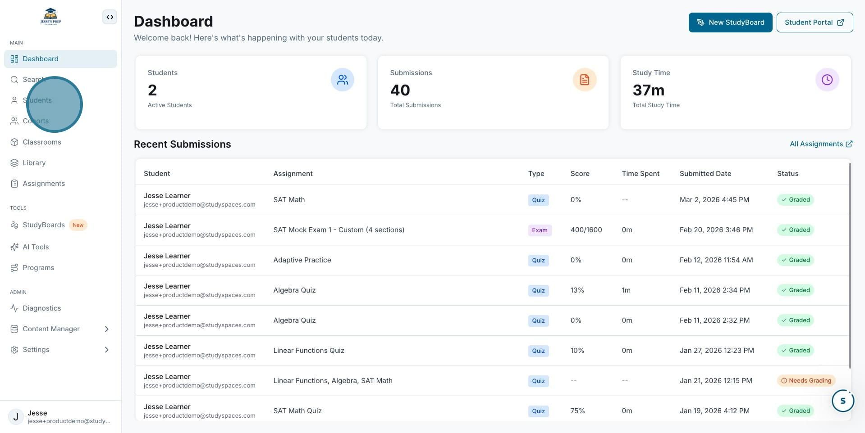Viewport: 865px width, 433px height.
Task: Click the Submissions document icon
Action: pos(585,80)
